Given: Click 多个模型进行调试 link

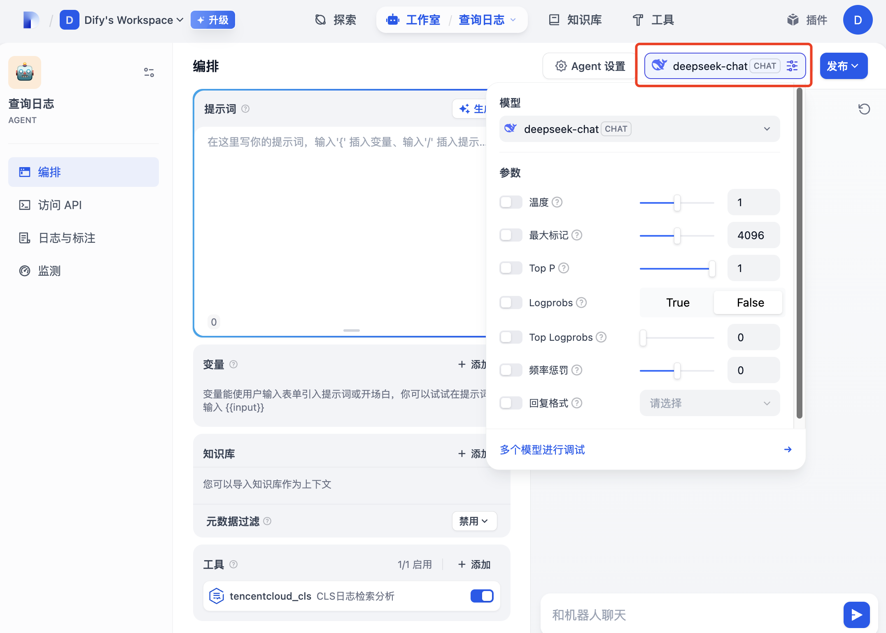Looking at the screenshot, I should [542, 449].
